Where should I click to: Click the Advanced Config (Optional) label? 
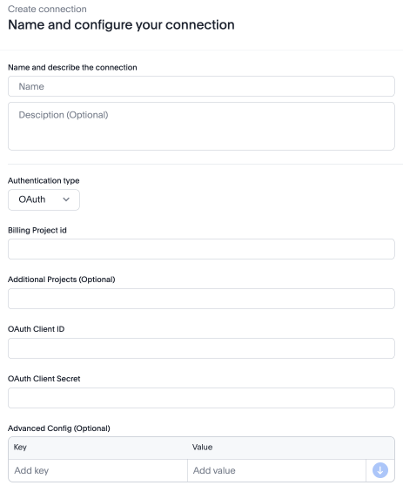coord(59,428)
